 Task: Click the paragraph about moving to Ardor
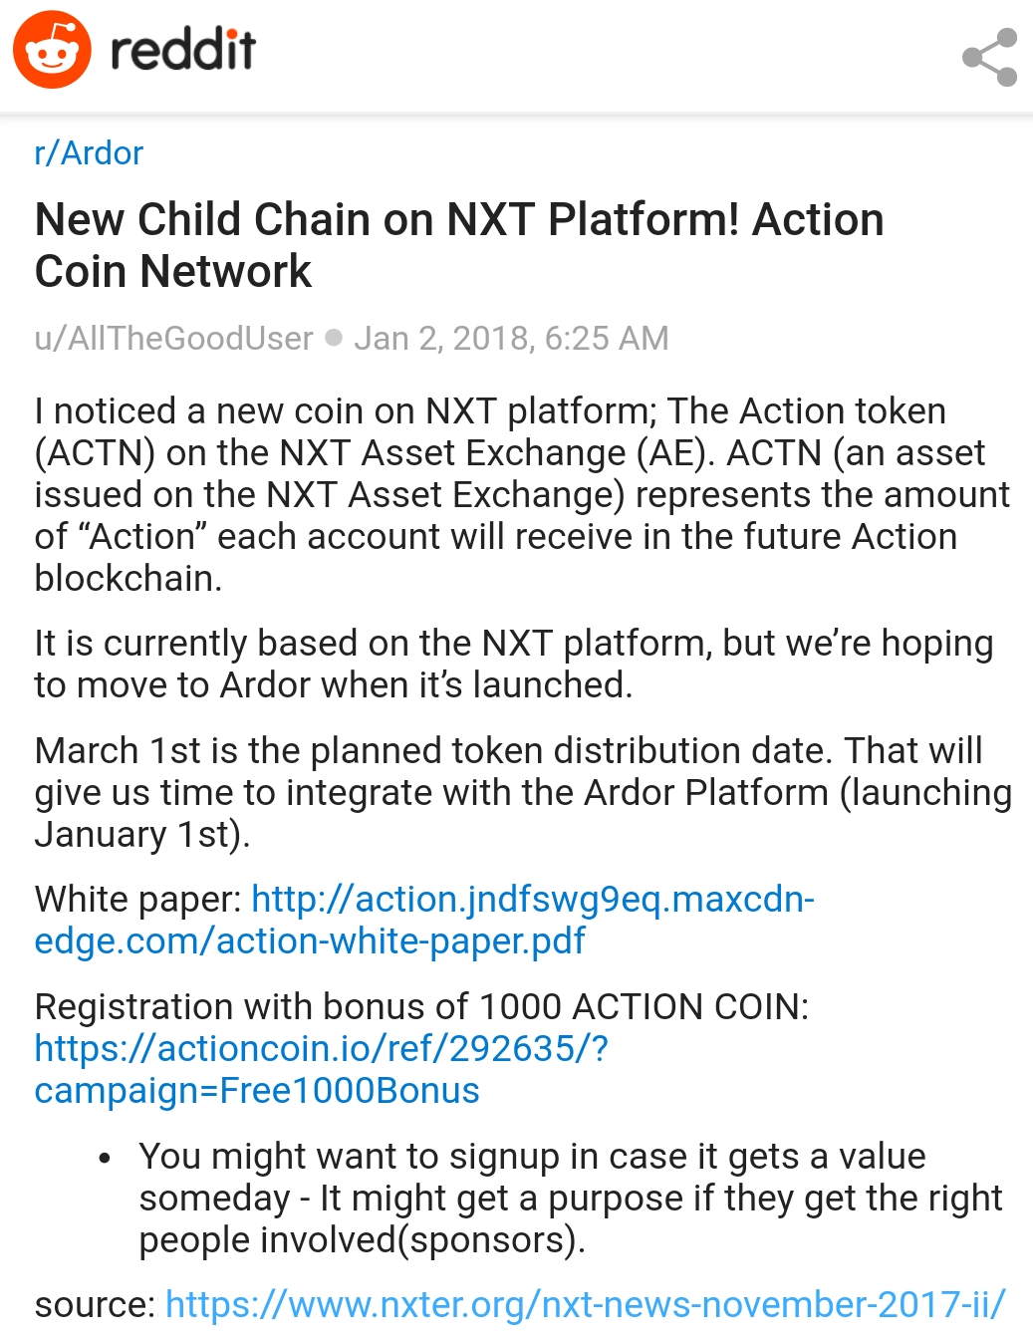513,665
